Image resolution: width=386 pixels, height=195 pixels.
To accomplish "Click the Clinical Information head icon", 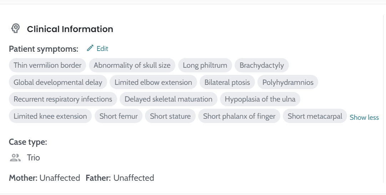I will pyautogui.click(x=15, y=29).
